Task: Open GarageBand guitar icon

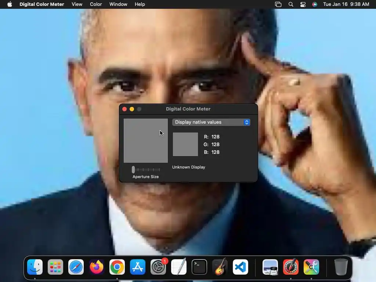Action: tap(220, 267)
